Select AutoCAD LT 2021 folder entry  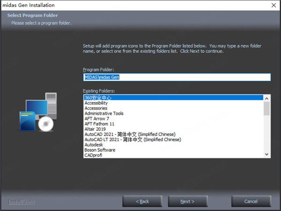[x=173, y=140]
